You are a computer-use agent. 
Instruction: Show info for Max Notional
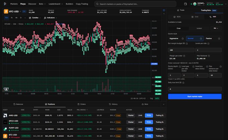(209, 56)
